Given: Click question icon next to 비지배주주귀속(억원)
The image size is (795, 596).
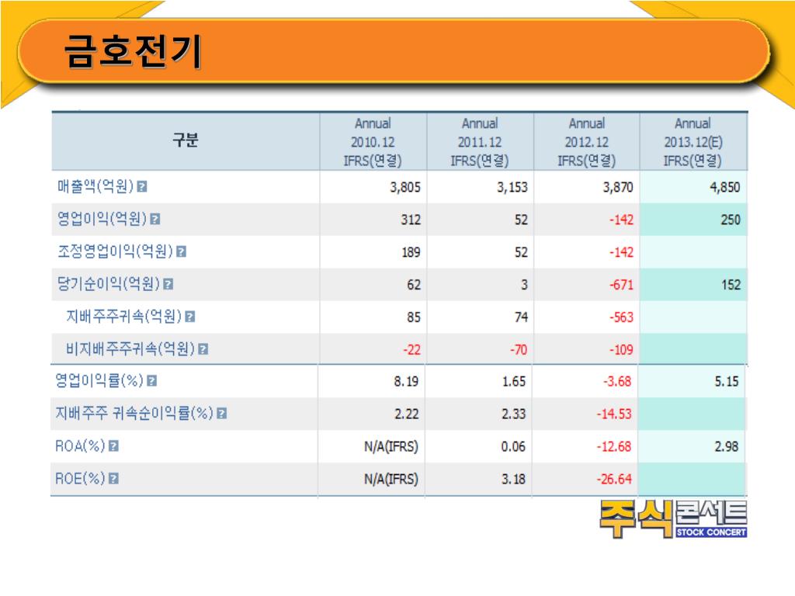Looking at the screenshot, I should [x=203, y=349].
